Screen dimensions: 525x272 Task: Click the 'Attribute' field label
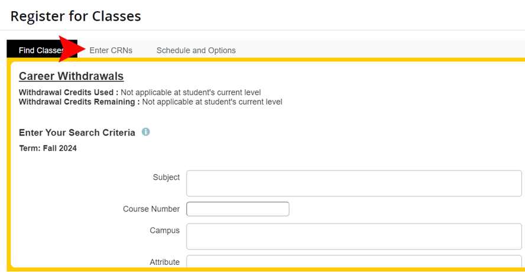pos(165,262)
